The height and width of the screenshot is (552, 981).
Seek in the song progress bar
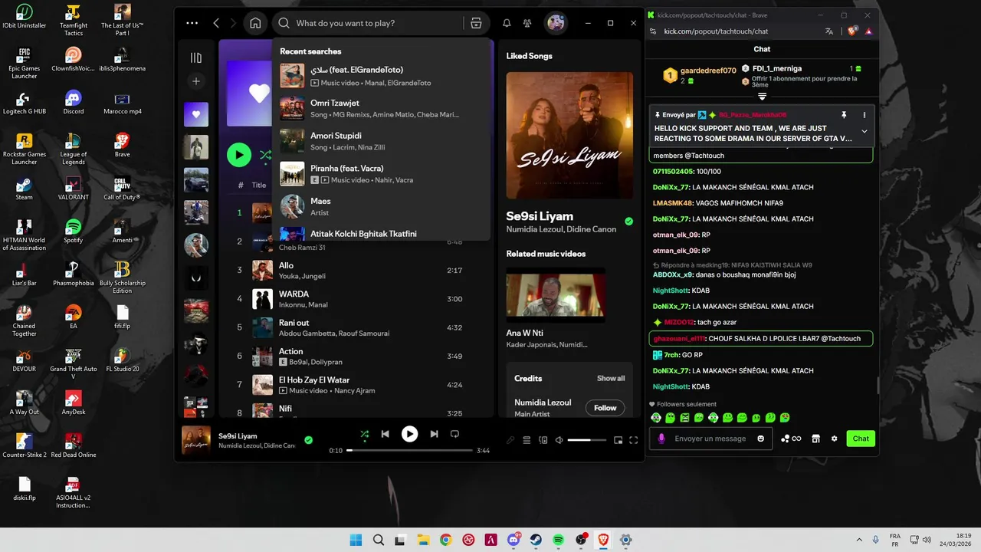pos(410,450)
